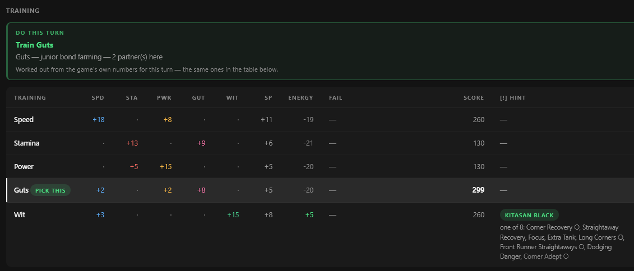This screenshot has height=271, width=634.
Task: Click the SCORE column header
Action: [474, 98]
